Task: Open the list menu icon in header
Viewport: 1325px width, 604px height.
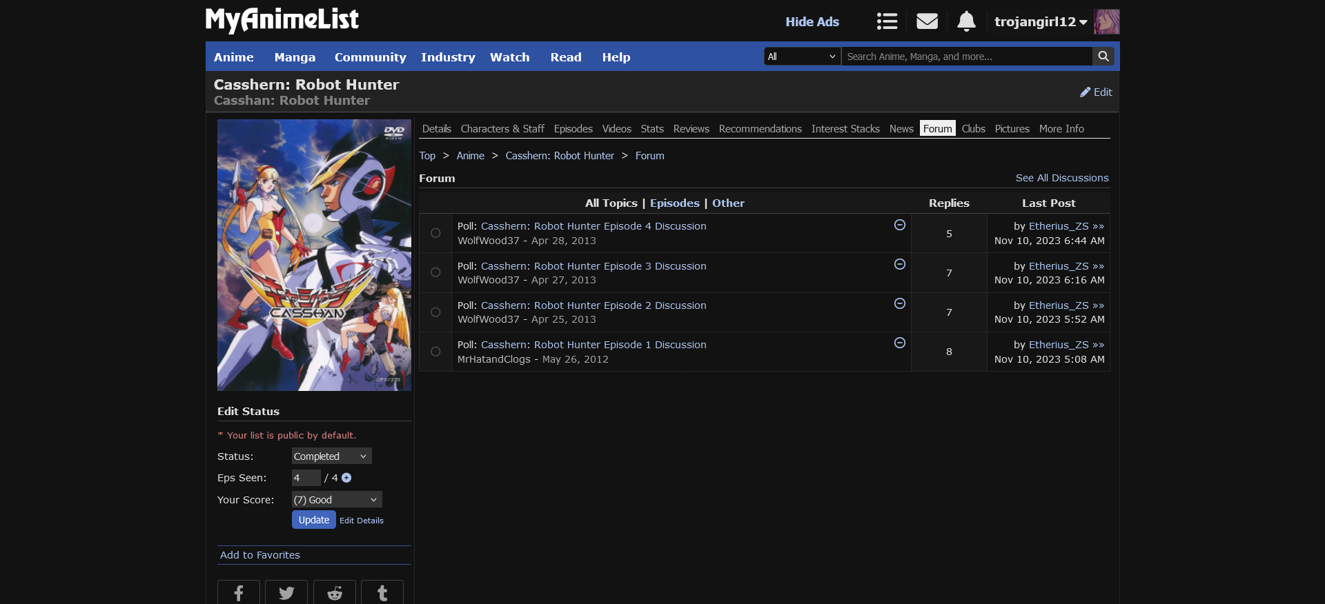Action: click(887, 21)
